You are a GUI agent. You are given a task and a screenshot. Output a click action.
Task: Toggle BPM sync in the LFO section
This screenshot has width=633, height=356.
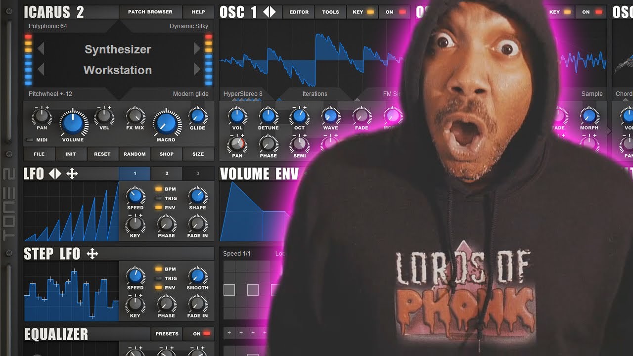coord(159,189)
